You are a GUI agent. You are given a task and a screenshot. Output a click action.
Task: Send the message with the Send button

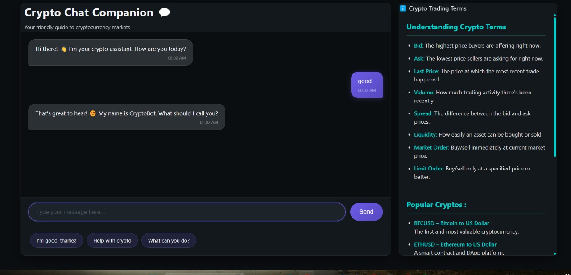pos(366,212)
